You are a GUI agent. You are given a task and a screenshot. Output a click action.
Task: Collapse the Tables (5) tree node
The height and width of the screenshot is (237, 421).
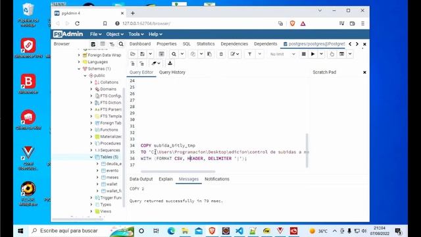(x=91, y=157)
